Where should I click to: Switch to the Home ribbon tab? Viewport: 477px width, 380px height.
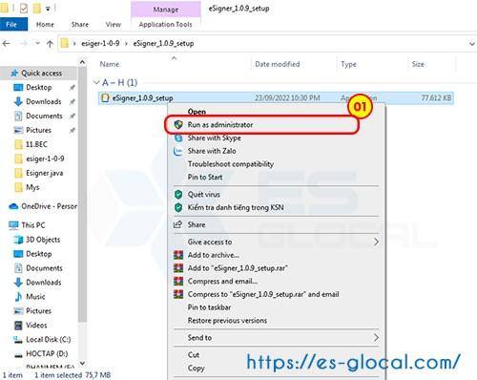45,25
